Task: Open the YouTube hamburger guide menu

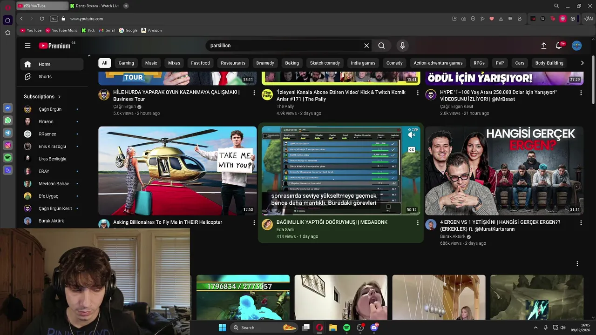Action: coord(27,46)
